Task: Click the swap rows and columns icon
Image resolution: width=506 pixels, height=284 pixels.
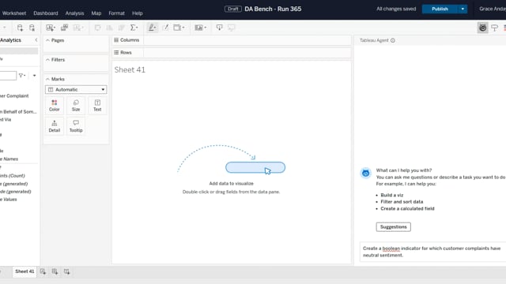Action: click(97, 28)
